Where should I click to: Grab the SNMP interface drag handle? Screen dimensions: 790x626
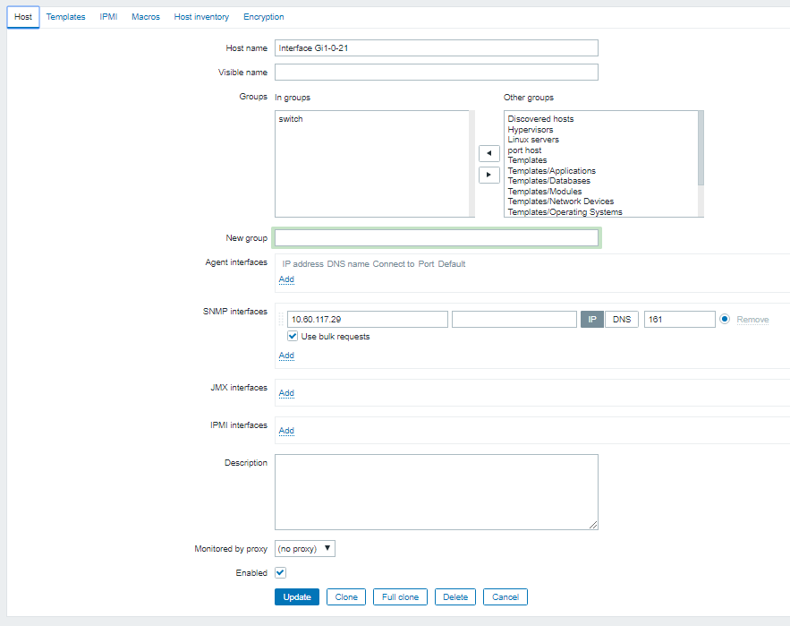(x=281, y=319)
